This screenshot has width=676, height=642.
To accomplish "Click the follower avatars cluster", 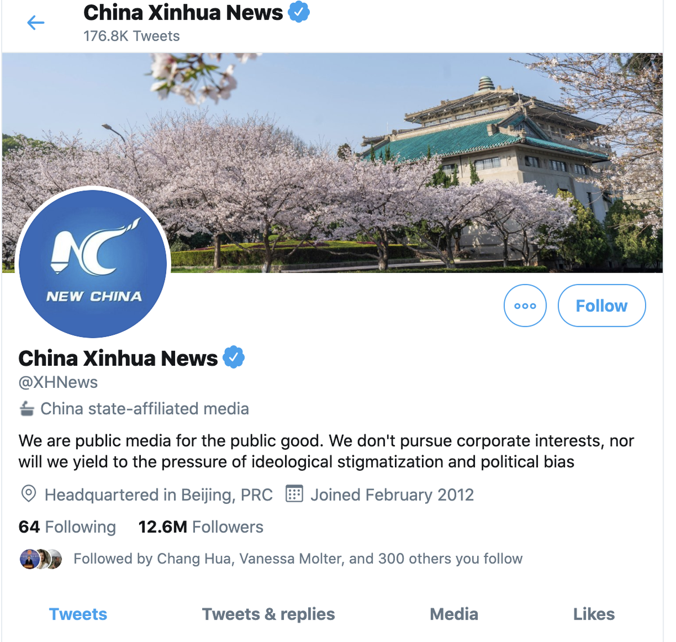I will [x=41, y=559].
